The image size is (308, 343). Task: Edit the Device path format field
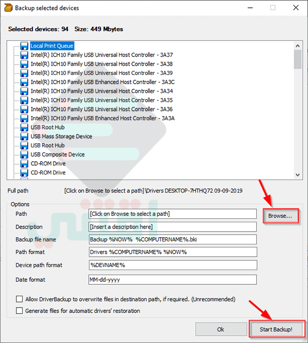[x=172, y=265]
